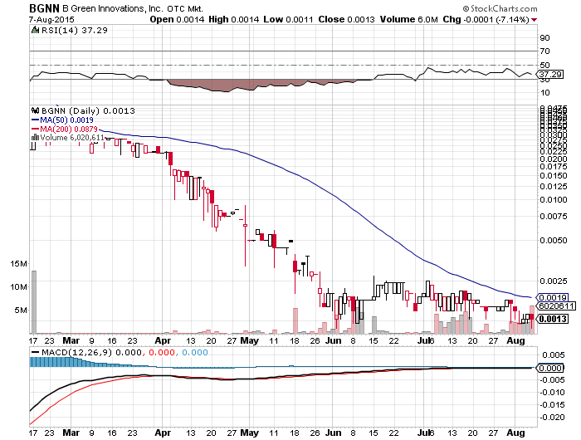Click the red MA(200) line swatch in legend
The image size is (581, 440).
click(x=35, y=129)
